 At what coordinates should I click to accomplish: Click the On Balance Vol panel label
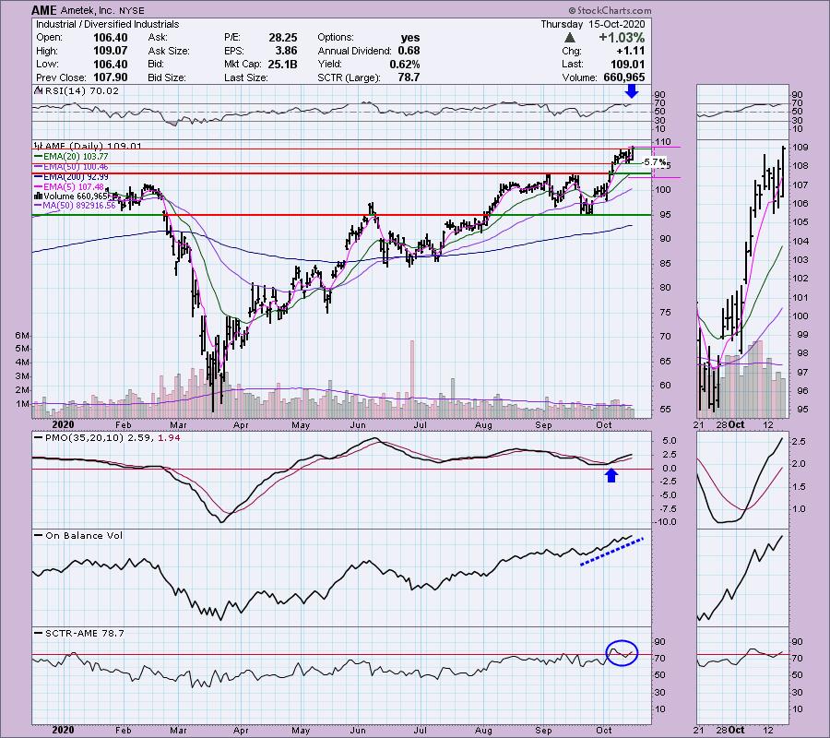click(84, 536)
